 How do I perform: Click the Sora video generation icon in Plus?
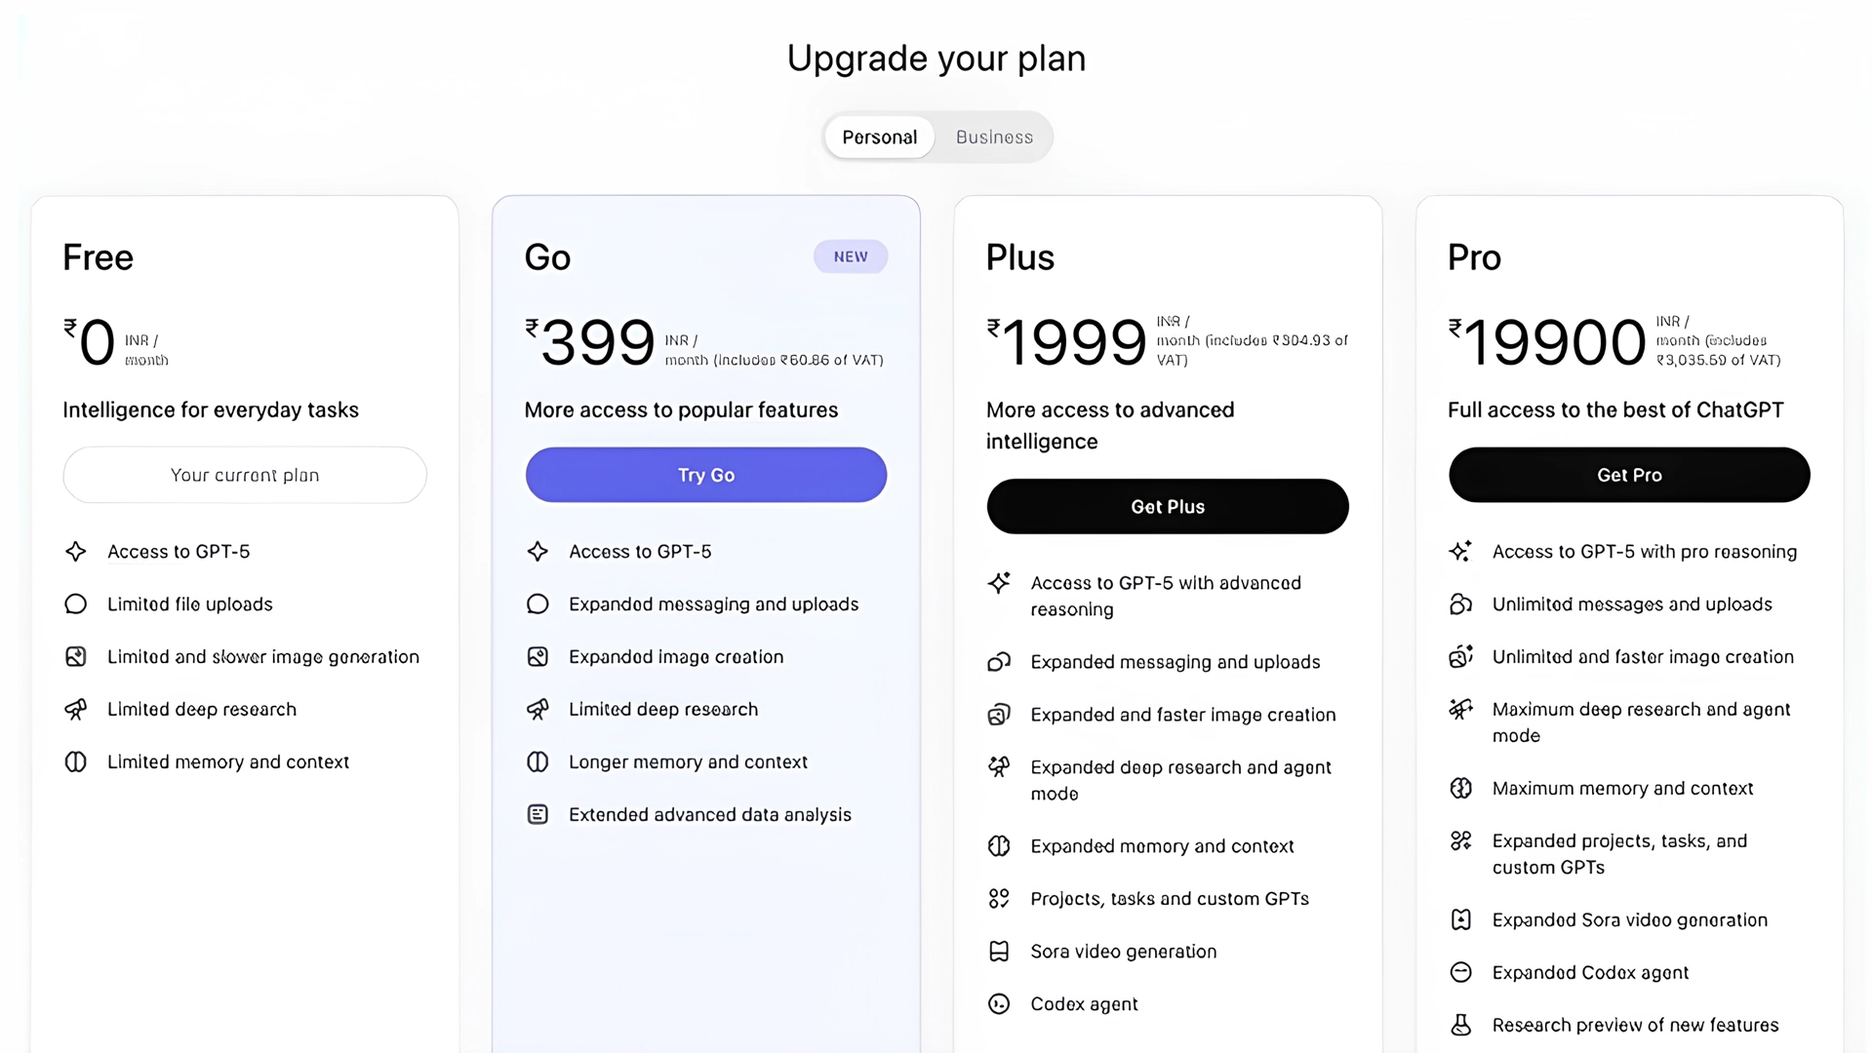tap(999, 952)
